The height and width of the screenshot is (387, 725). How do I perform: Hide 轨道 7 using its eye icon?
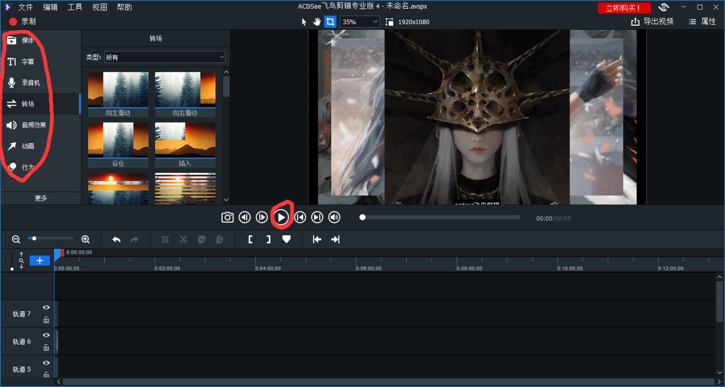click(x=46, y=308)
